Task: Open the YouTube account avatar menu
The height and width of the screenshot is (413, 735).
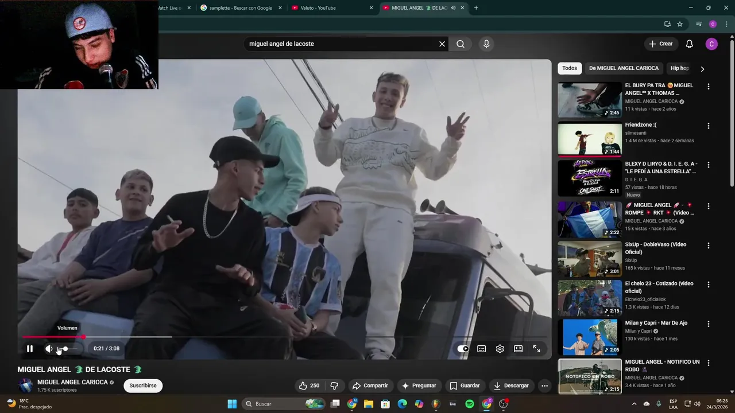Action: (711, 44)
